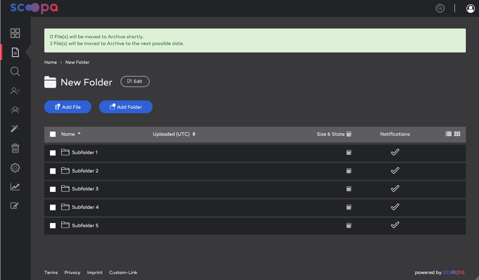Check the box for Subfolder 4

point(53,207)
